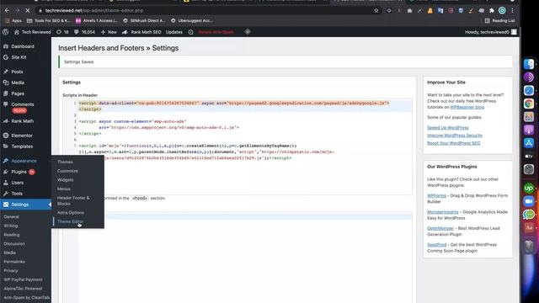Choose Themes in the Appearance flyout
The height and width of the screenshot is (303, 539).
point(65,162)
